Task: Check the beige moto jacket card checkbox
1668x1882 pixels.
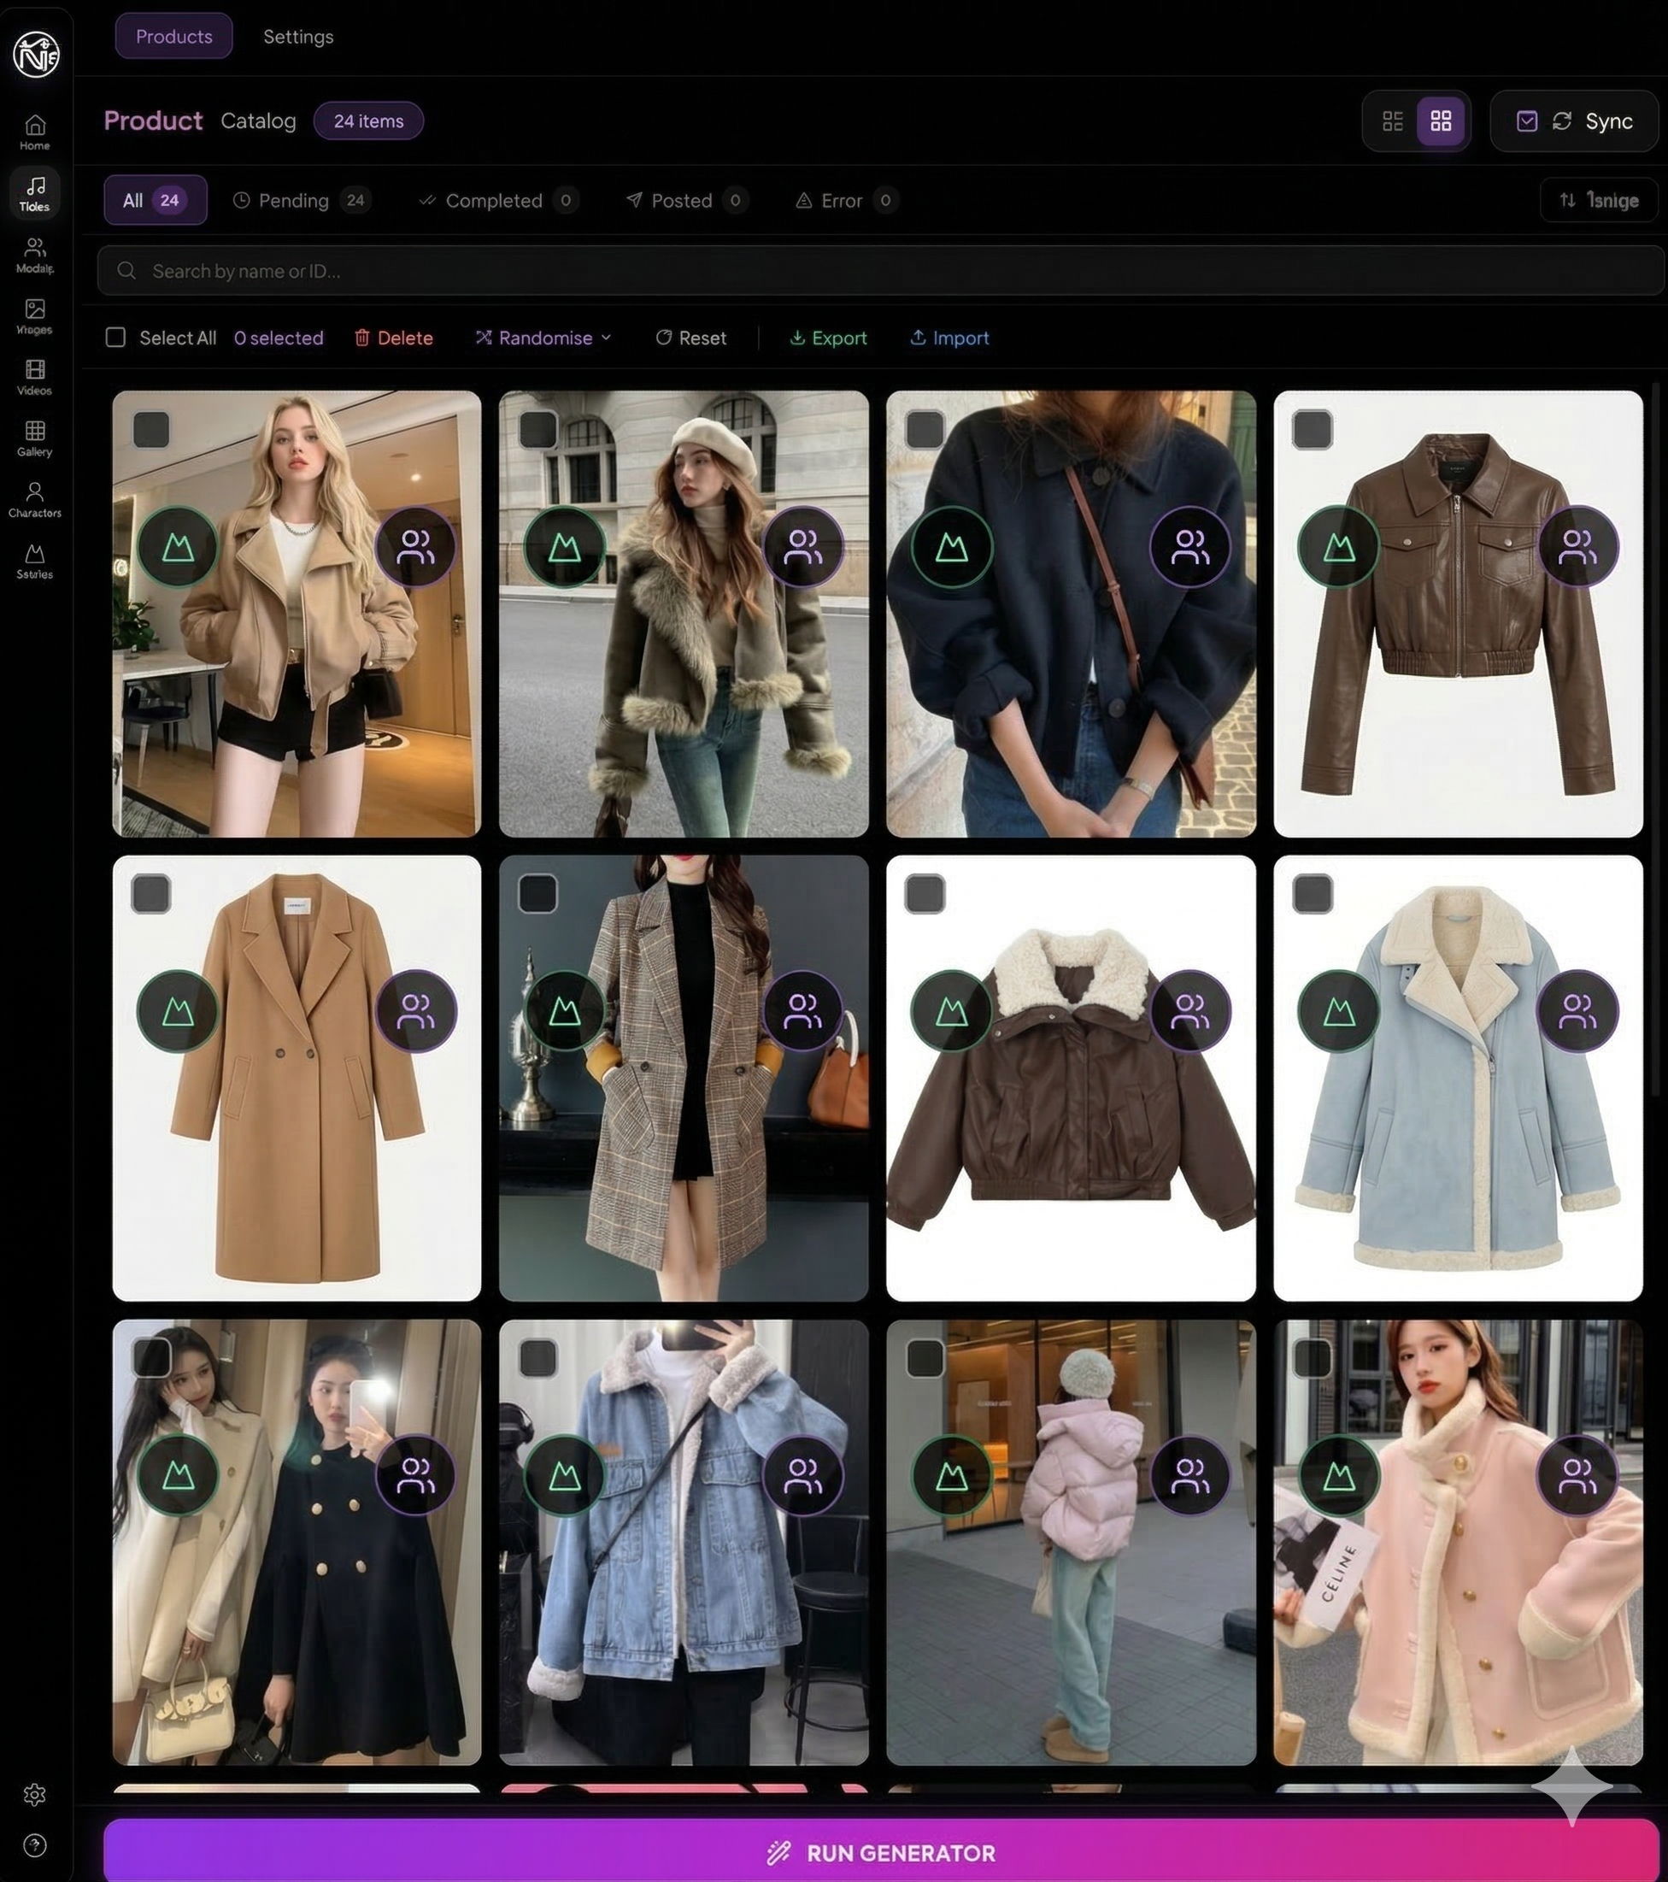Action: pyautogui.click(x=151, y=429)
